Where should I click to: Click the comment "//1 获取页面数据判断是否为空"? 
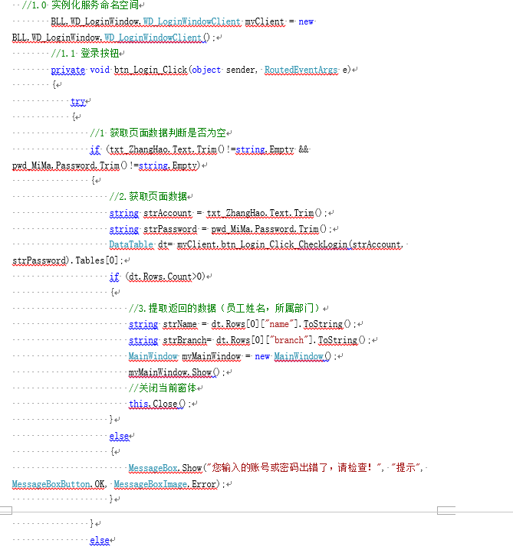tap(158, 133)
